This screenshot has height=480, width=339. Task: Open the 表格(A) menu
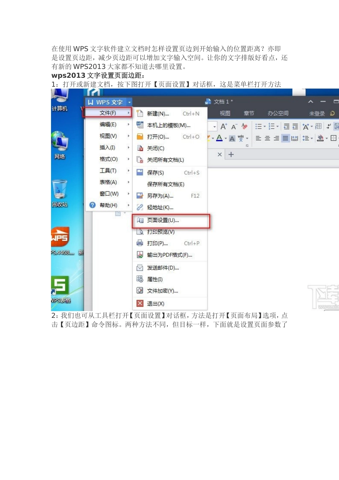108,182
